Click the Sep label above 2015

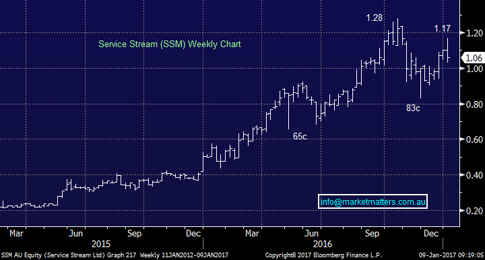click(134, 234)
